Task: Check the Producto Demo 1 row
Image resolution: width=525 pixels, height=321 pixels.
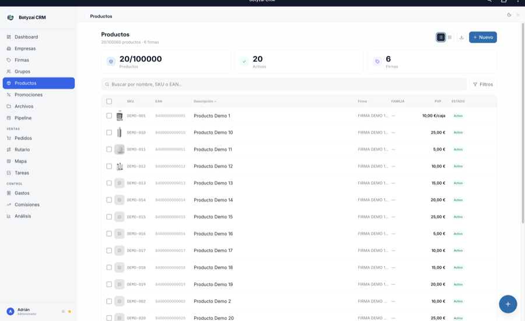Action: (109, 116)
